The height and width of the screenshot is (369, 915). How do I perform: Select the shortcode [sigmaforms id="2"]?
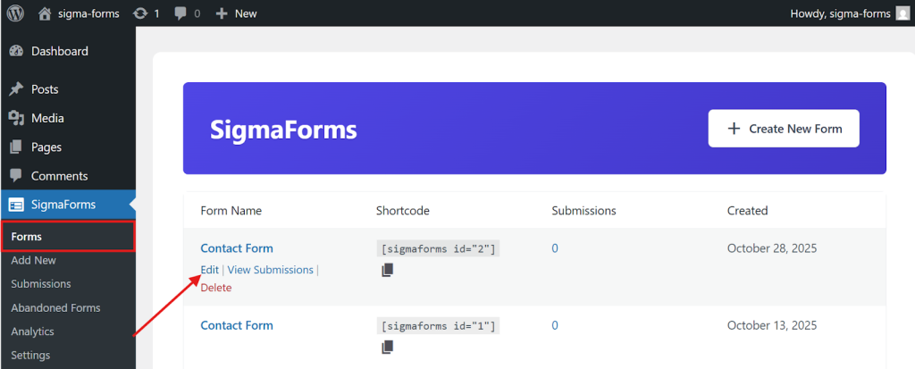438,249
